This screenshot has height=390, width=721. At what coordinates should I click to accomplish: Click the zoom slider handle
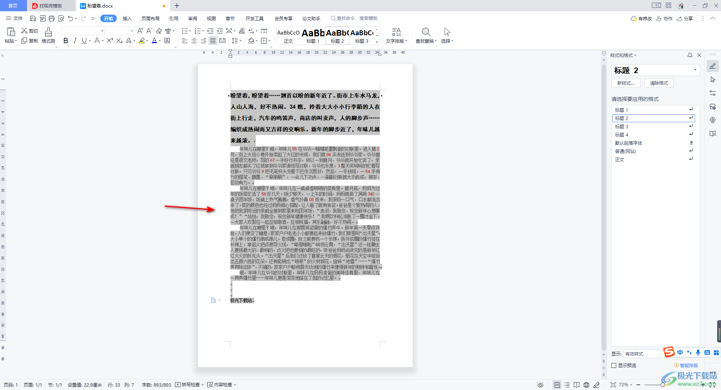(x=663, y=385)
